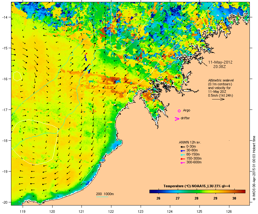Click longitude axis label 125
The image size is (258, 214).
(199, 211)
